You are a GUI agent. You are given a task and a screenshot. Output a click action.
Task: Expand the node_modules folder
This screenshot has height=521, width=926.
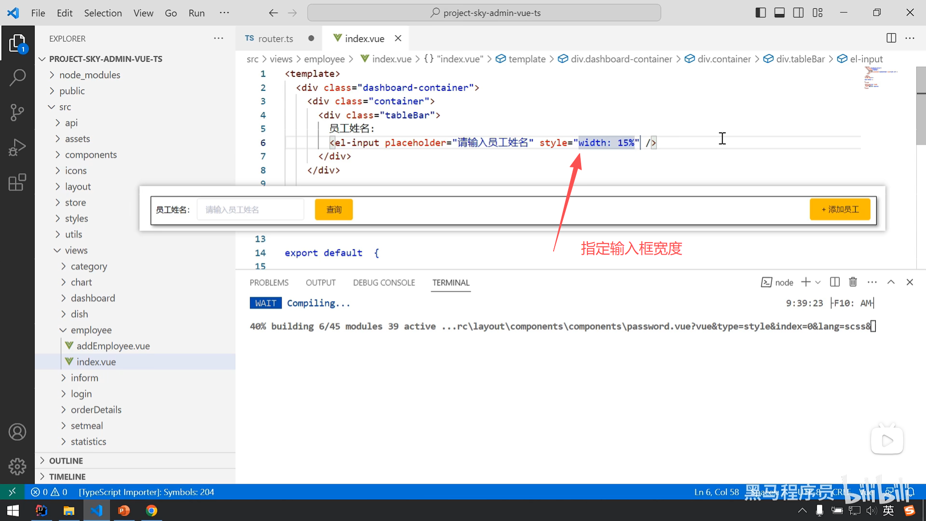click(x=90, y=75)
